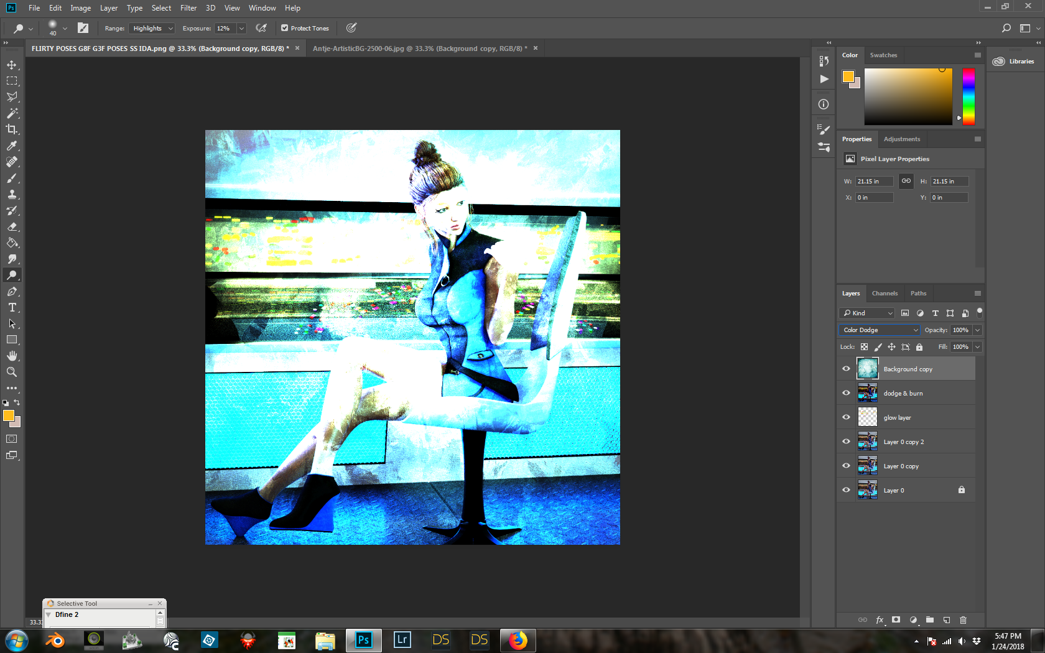
Task: Select the Zoom tool in the toolbox
Action: tap(12, 372)
